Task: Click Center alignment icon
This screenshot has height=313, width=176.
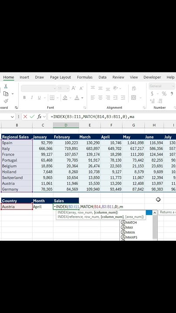Action: (100, 98)
